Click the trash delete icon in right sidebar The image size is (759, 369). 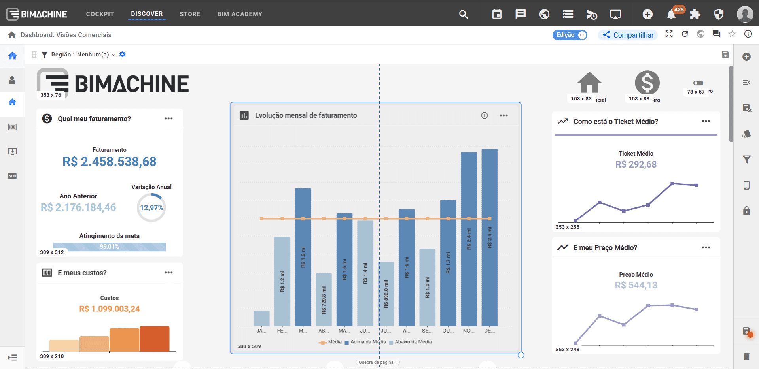746,357
